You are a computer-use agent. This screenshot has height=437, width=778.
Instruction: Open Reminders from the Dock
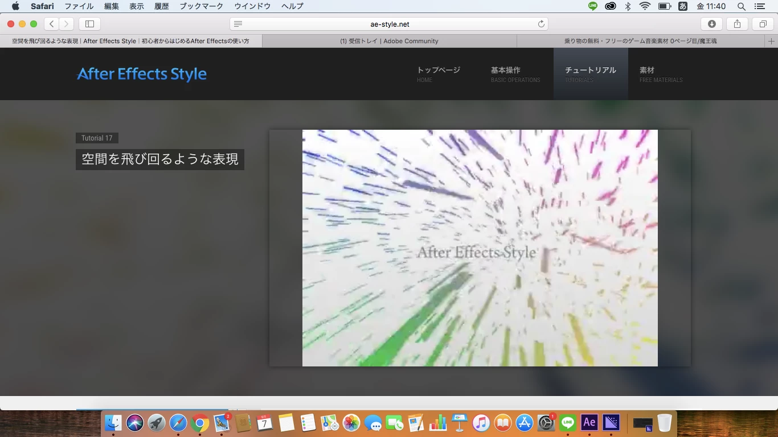(x=308, y=423)
